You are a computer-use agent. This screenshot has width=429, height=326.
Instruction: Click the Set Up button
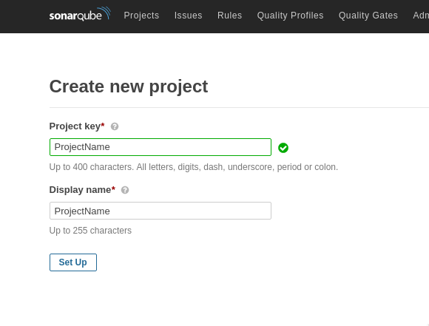[73, 262]
